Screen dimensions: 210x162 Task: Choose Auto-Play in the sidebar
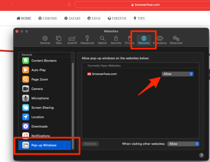tap(38, 70)
